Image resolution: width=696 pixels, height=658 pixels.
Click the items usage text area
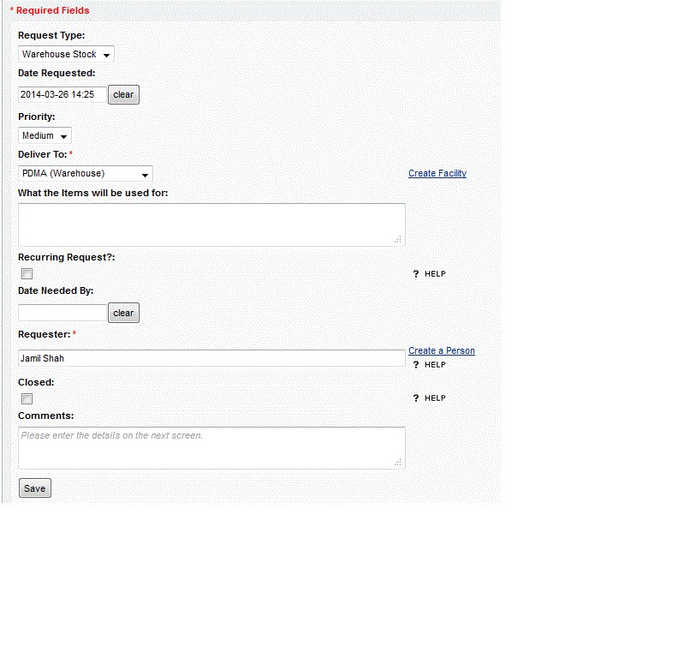(211, 224)
